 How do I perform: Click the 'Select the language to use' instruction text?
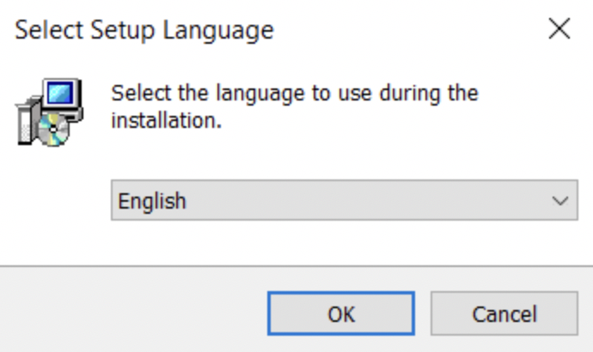pos(294,93)
